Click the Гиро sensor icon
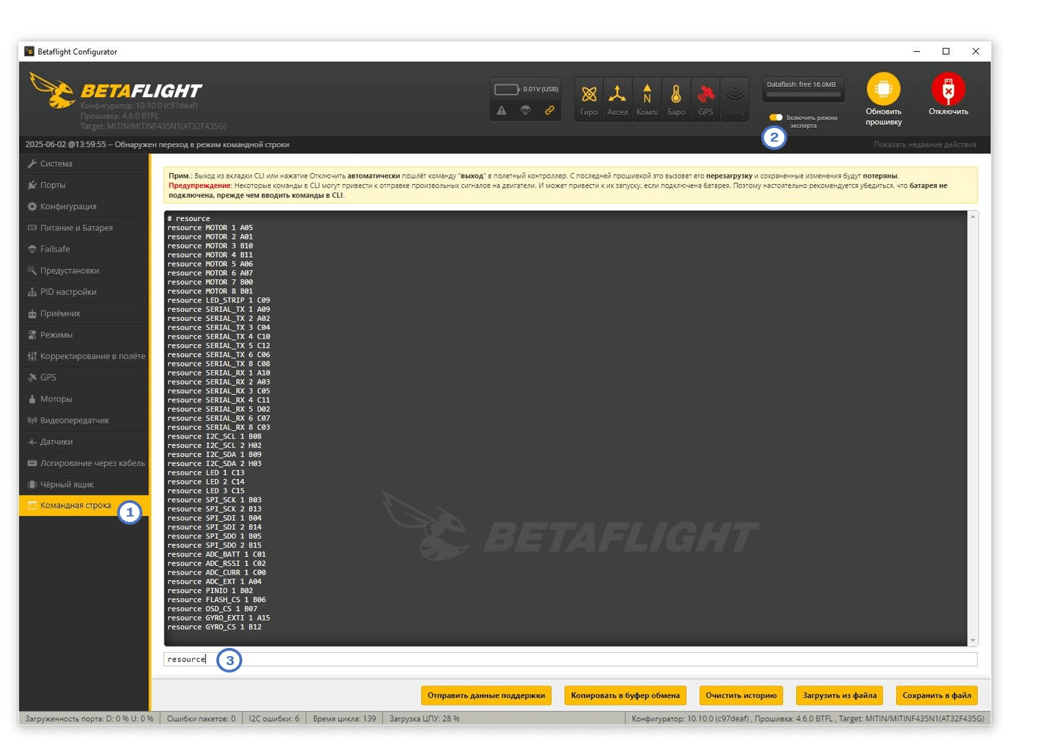This screenshot has height=743, width=1046. pyautogui.click(x=589, y=94)
